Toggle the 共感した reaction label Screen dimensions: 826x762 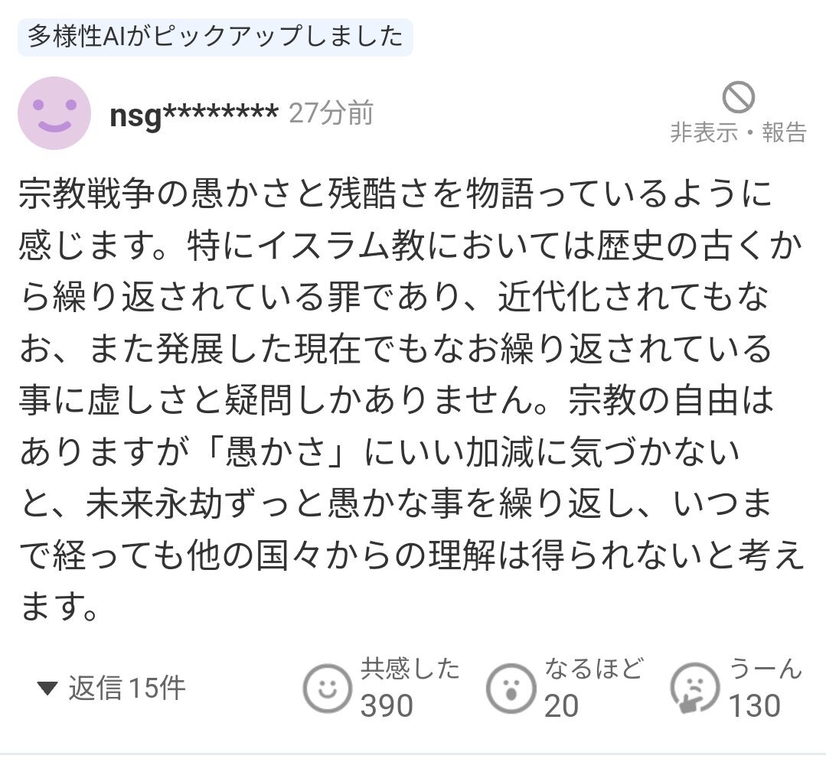click(x=410, y=669)
